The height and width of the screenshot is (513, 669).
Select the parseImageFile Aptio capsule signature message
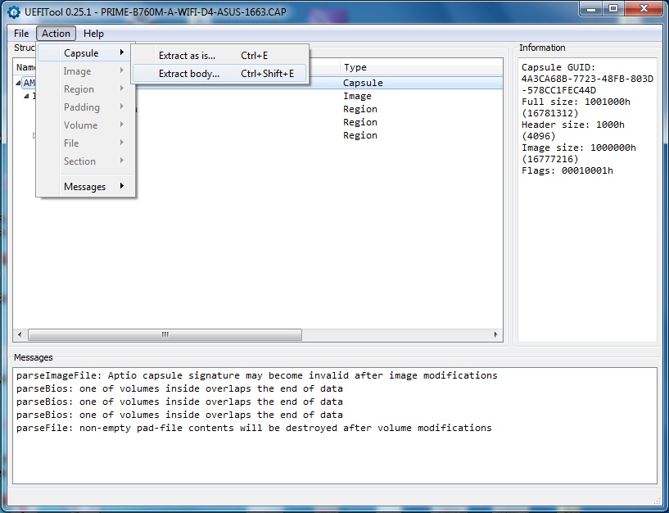[x=257, y=375]
